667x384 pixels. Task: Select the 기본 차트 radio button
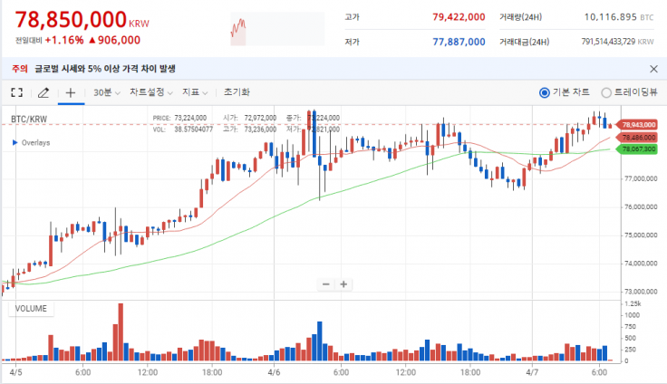(544, 92)
